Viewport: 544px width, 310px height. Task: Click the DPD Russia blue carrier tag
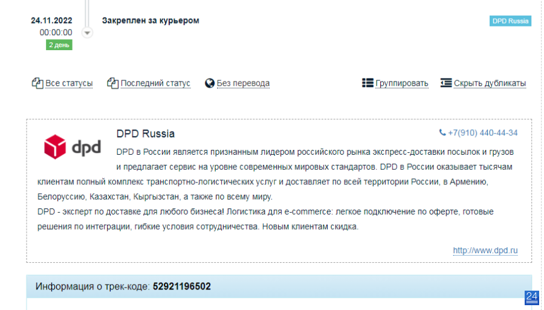(x=510, y=21)
